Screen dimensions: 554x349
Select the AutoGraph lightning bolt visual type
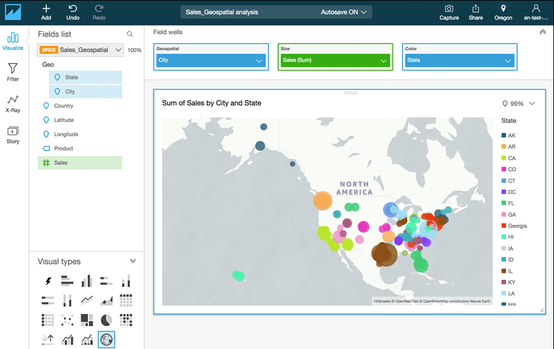[48, 281]
